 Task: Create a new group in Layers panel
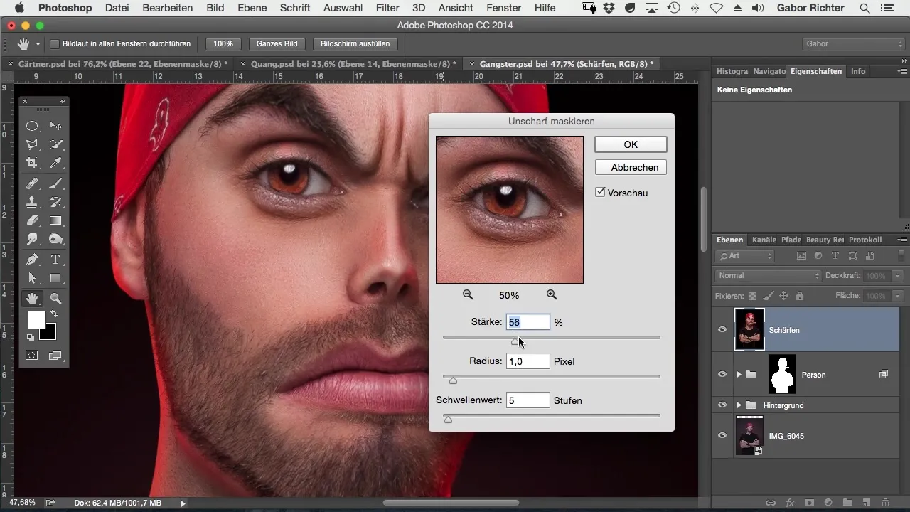(x=847, y=503)
